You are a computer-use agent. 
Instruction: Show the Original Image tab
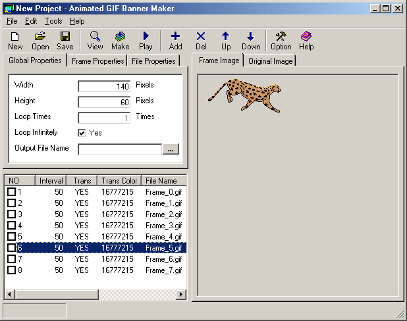coord(271,61)
